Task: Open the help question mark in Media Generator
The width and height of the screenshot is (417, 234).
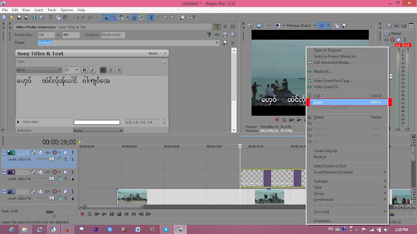Action: click(x=208, y=34)
